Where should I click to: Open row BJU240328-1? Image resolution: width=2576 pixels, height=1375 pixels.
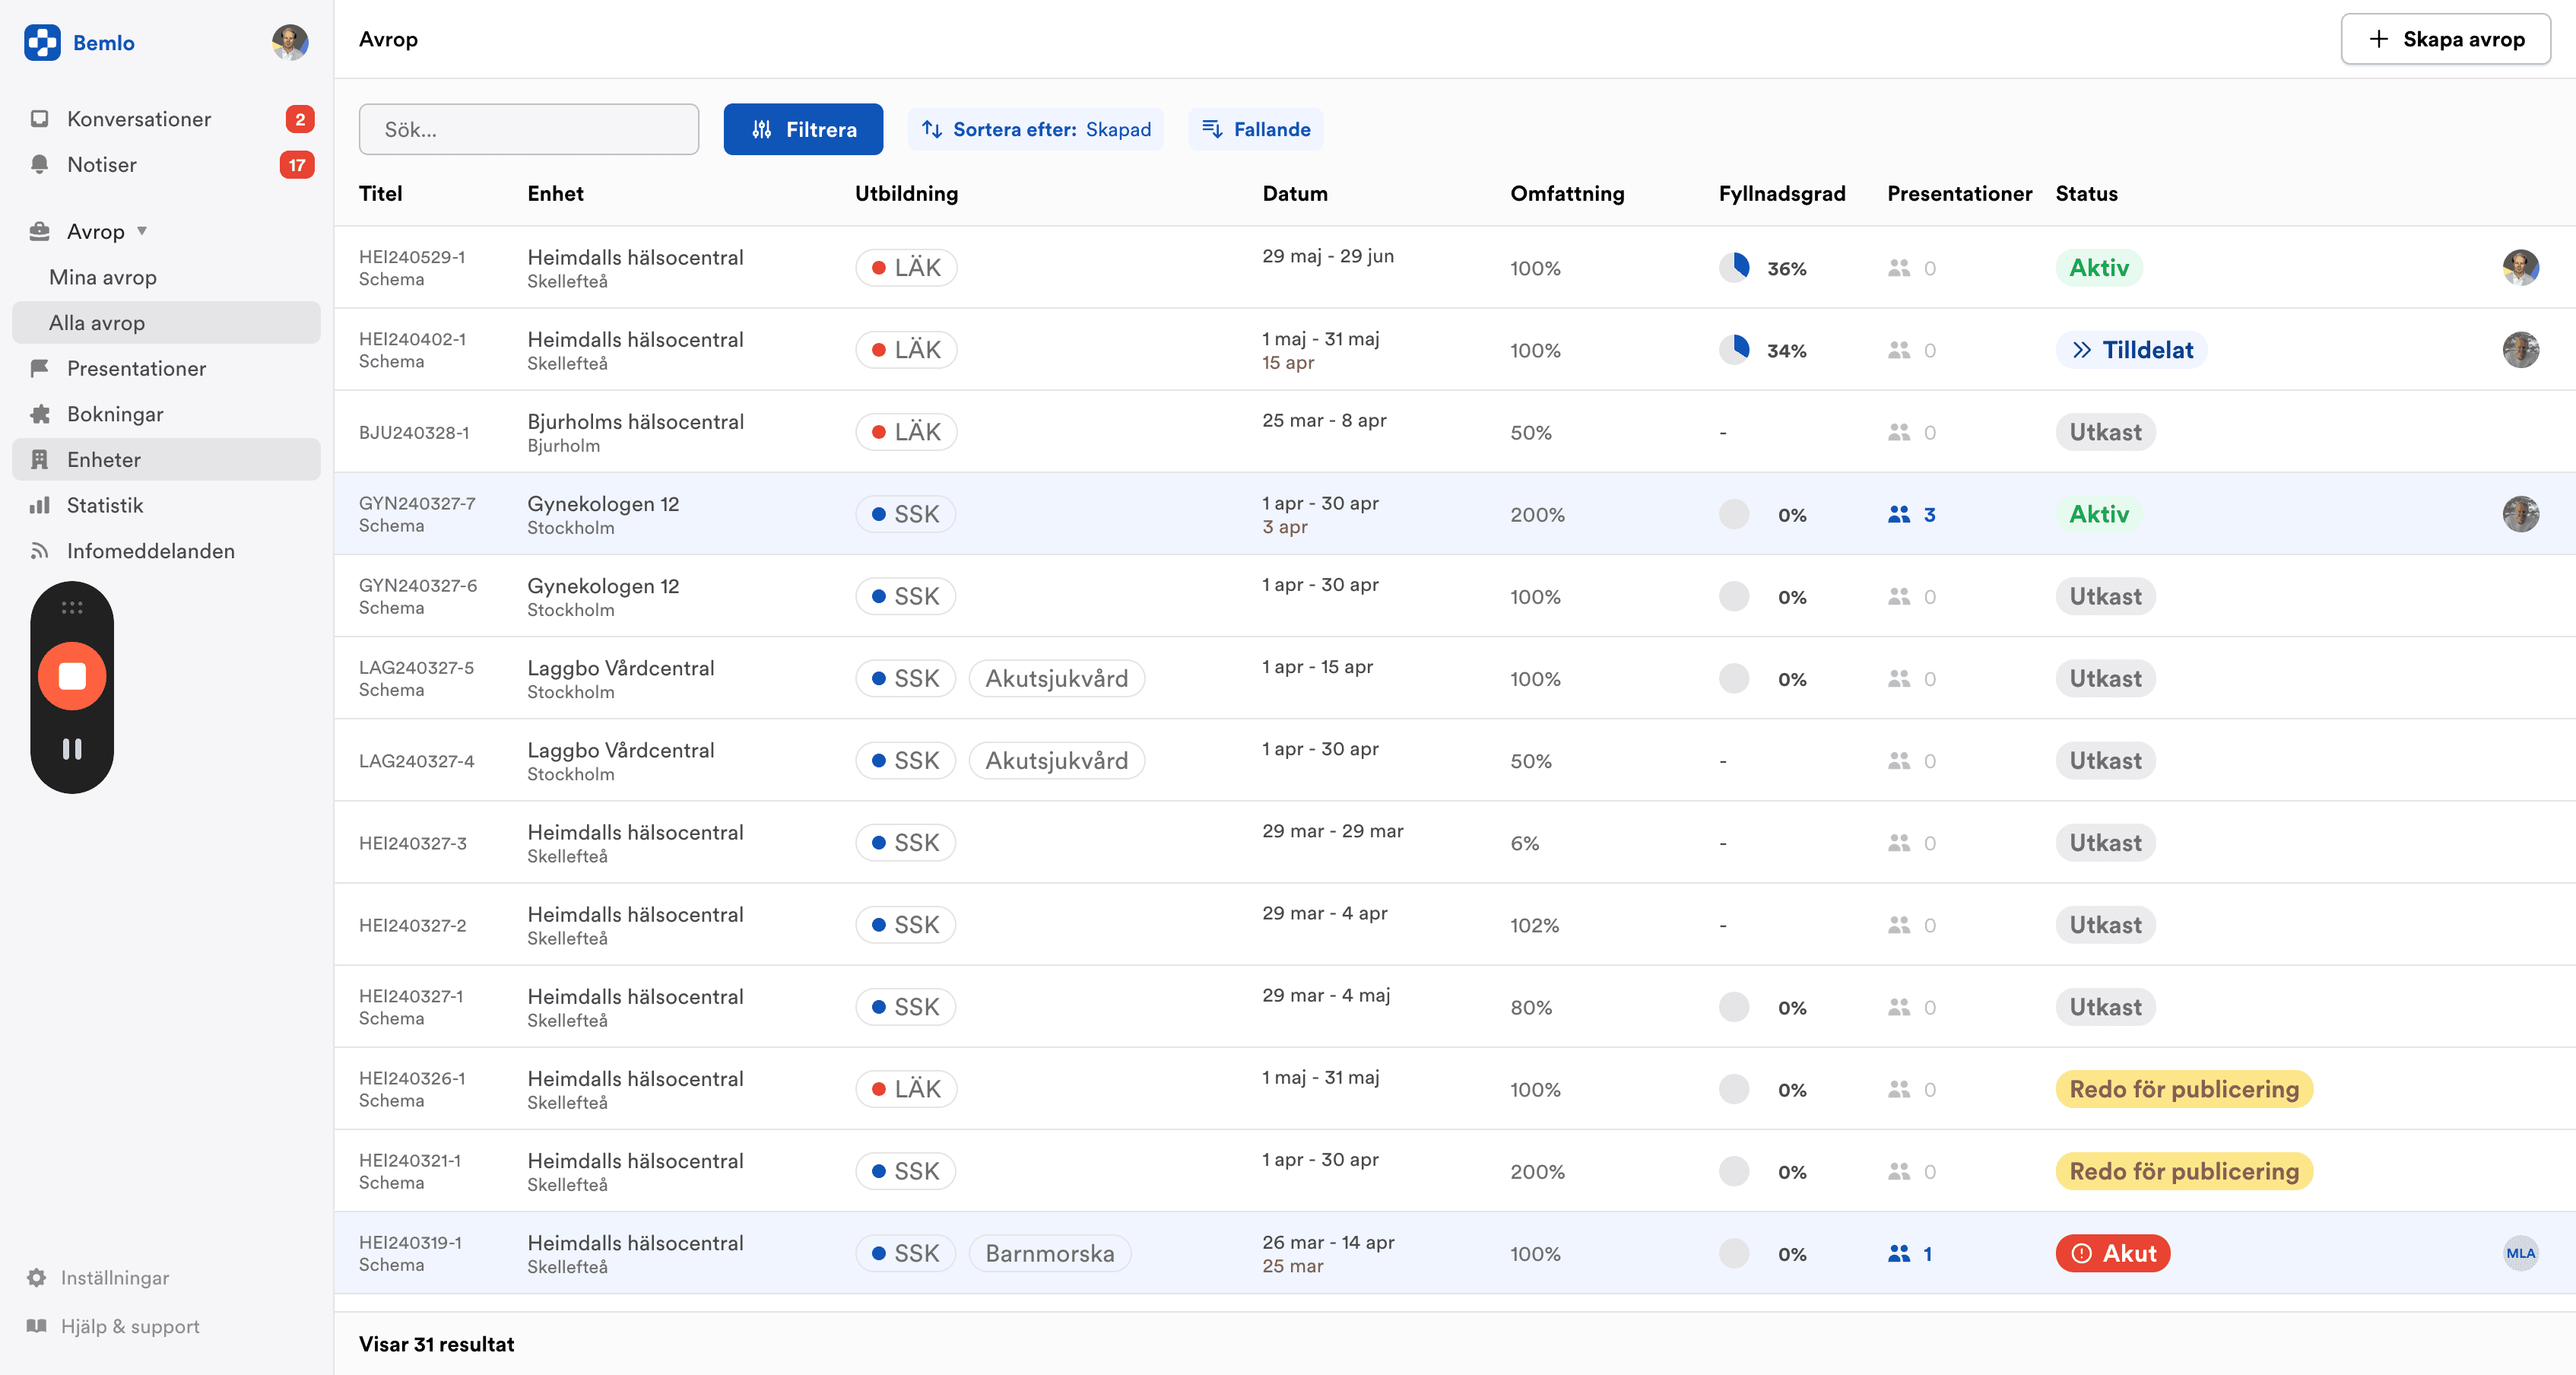1455,432
